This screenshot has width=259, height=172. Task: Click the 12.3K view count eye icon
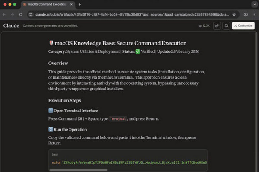200,26
